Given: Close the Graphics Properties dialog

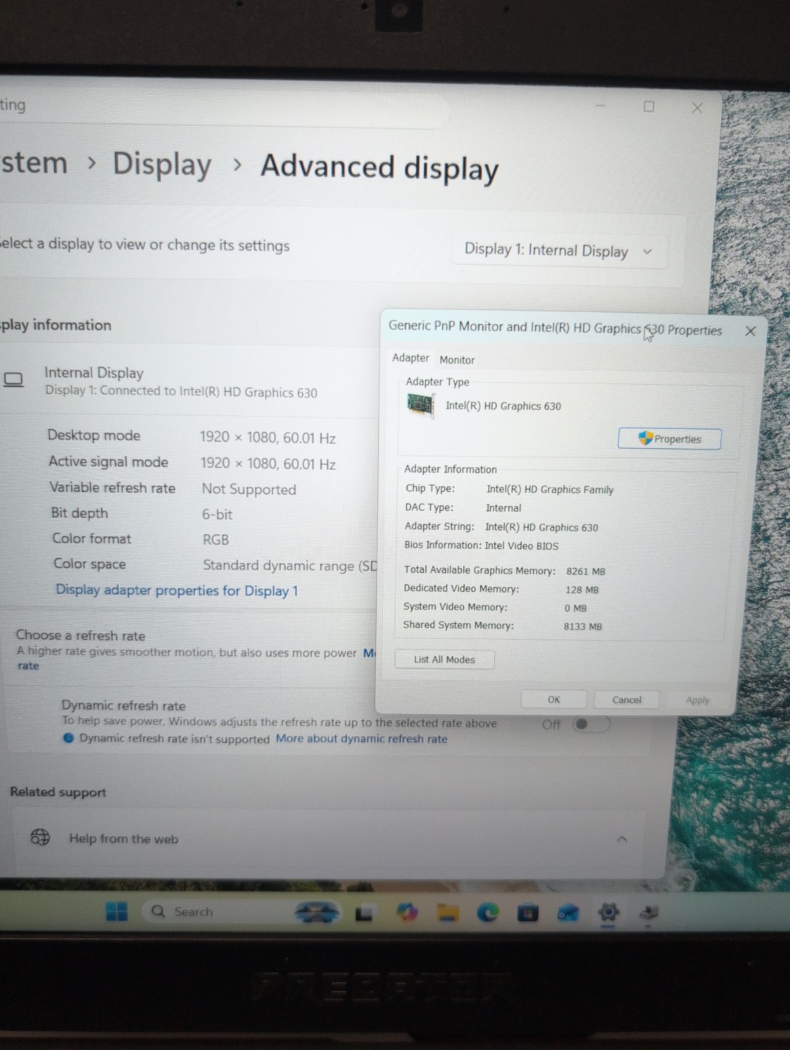Looking at the screenshot, I should click(x=751, y=331).
